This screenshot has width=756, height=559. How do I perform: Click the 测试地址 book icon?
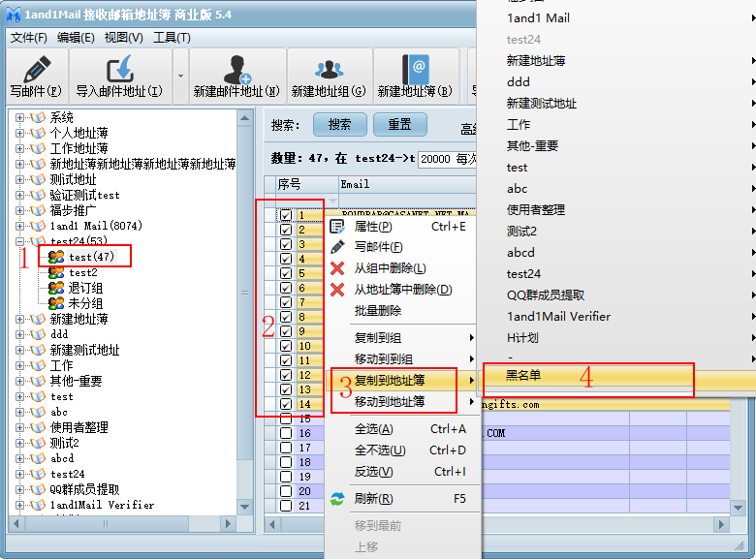tap(38, 179)
